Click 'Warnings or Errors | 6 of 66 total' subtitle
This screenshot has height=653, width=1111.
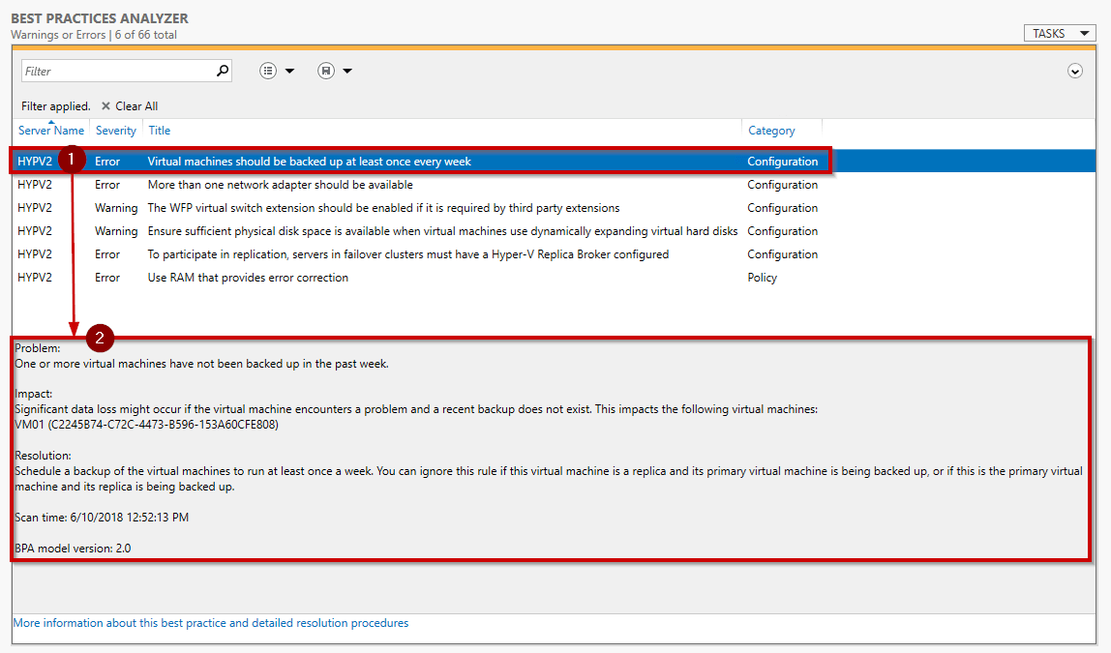point(94,35)
